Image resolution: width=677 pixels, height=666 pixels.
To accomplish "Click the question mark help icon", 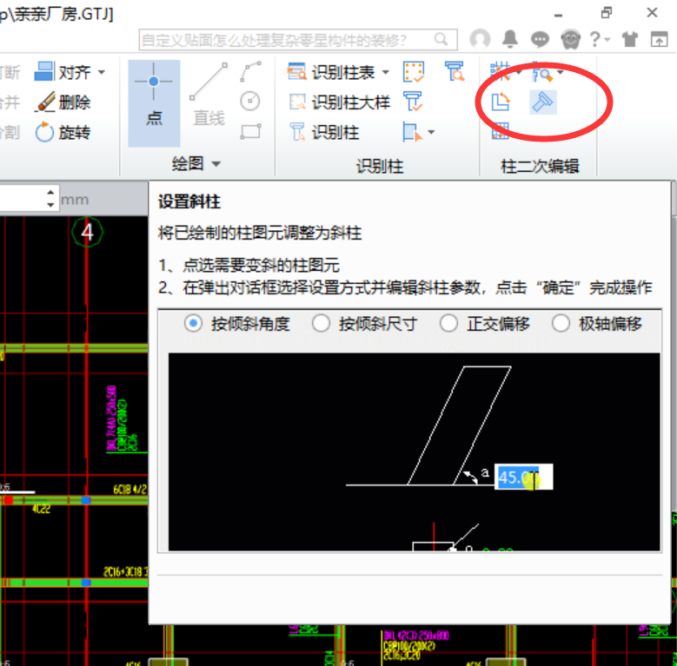I will click(x=595, y=39).
